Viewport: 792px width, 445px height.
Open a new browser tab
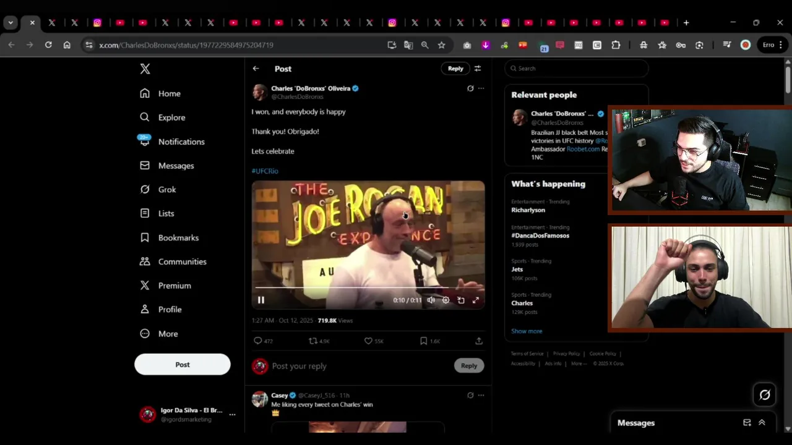(686, 23)
